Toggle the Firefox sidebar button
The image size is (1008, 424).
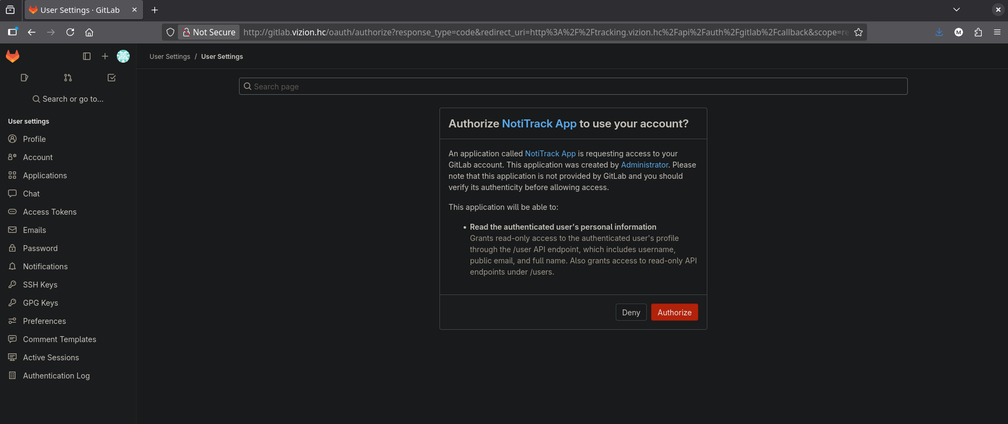click(12, 32)
